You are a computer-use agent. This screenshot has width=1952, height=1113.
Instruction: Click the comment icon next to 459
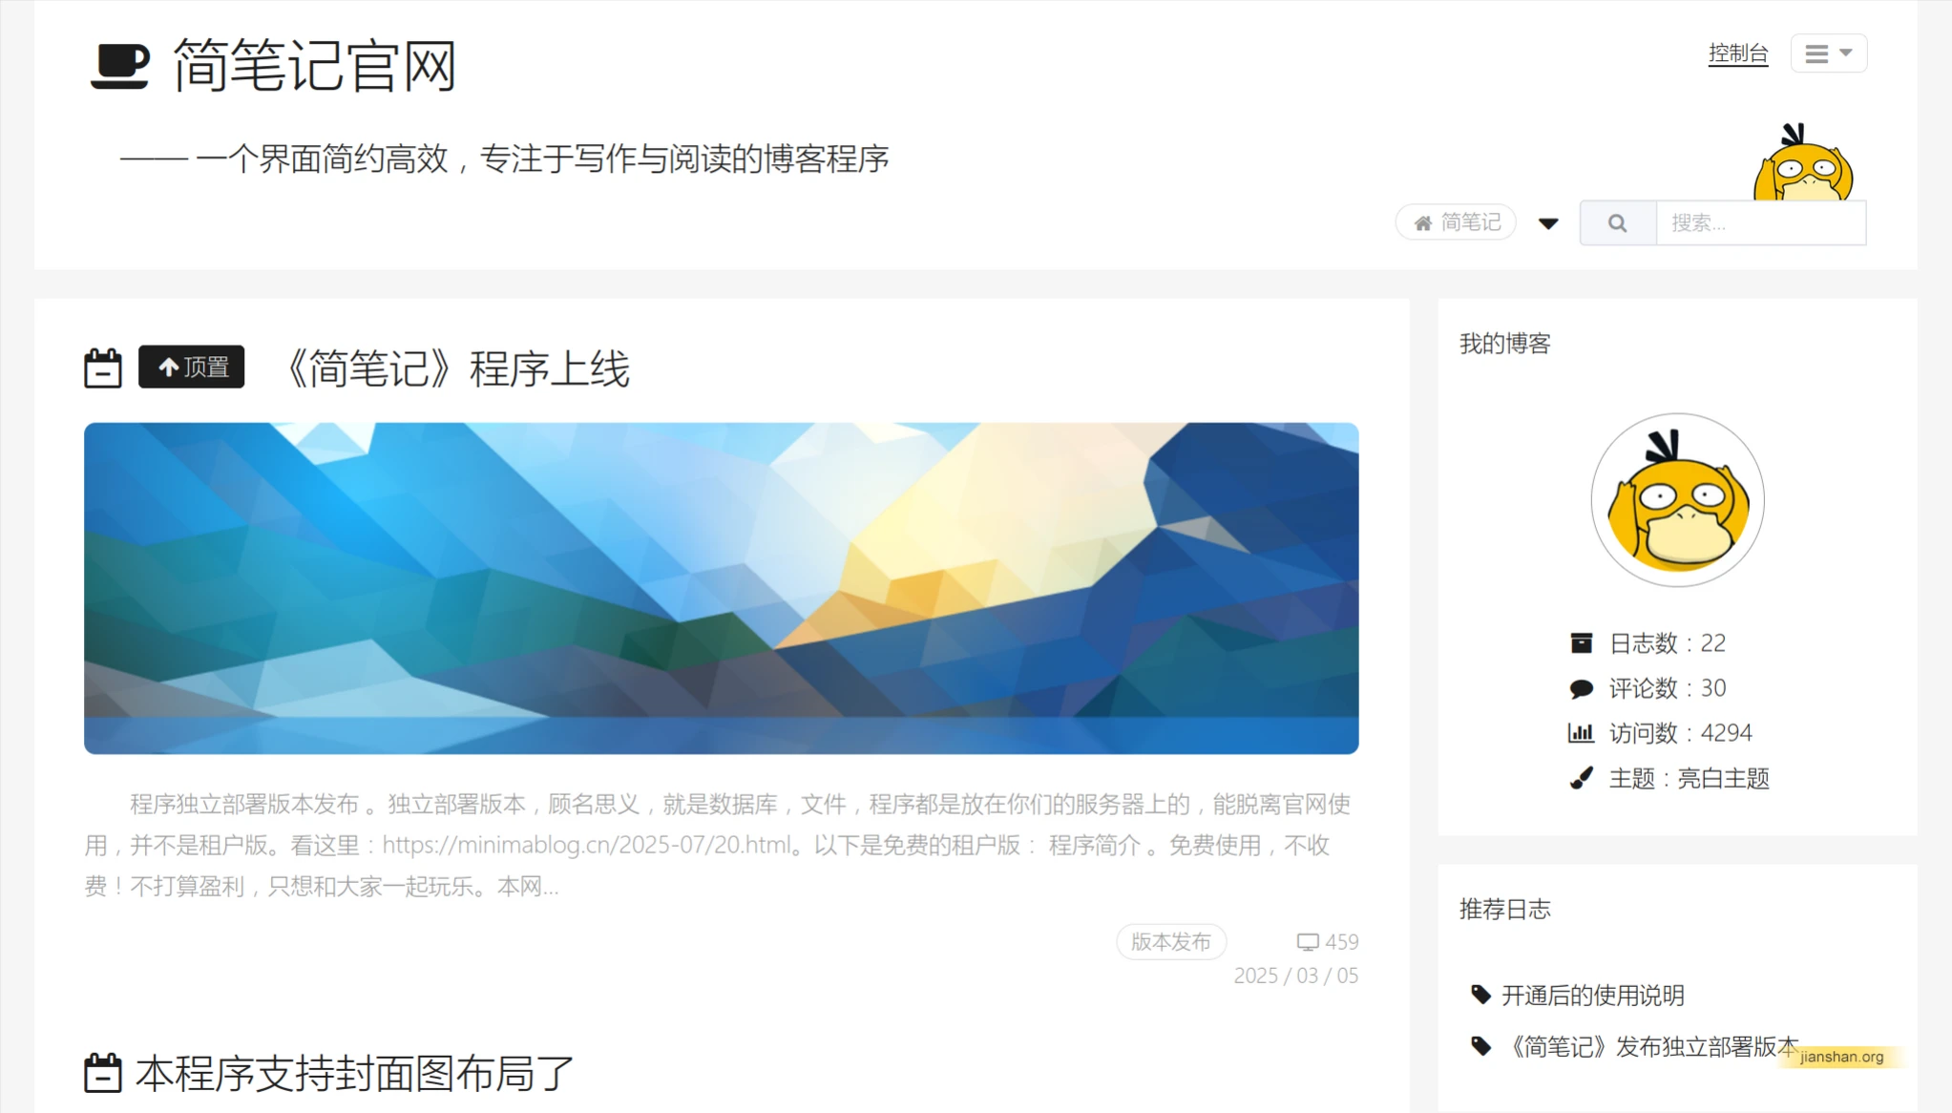tap(1308, 942)
